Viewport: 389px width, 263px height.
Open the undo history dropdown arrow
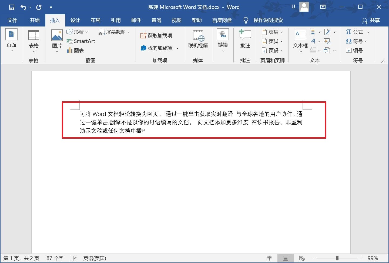pos(30,7)
